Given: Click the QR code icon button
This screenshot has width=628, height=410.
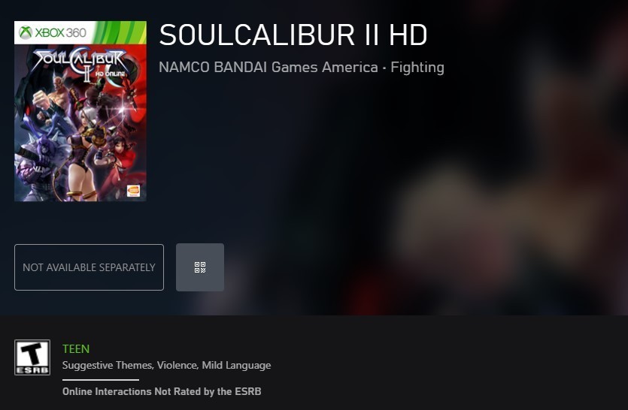Looking at the screenshot, I should pos(200,267).
